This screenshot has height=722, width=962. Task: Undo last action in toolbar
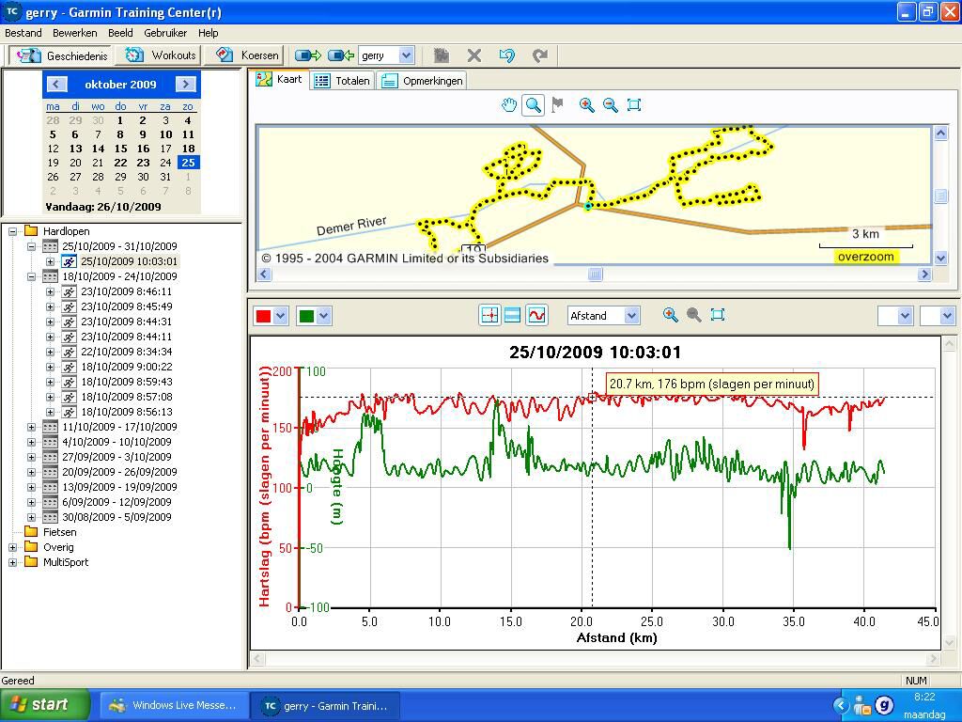click(506, 55)
